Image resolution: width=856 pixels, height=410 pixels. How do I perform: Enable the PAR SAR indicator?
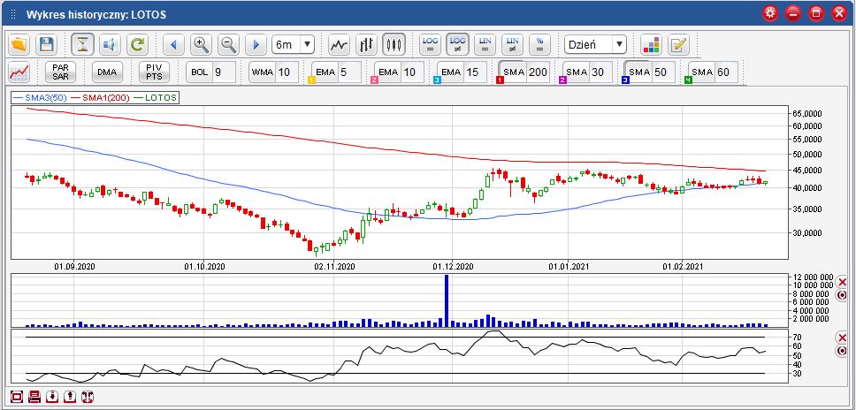click(61, 72)
